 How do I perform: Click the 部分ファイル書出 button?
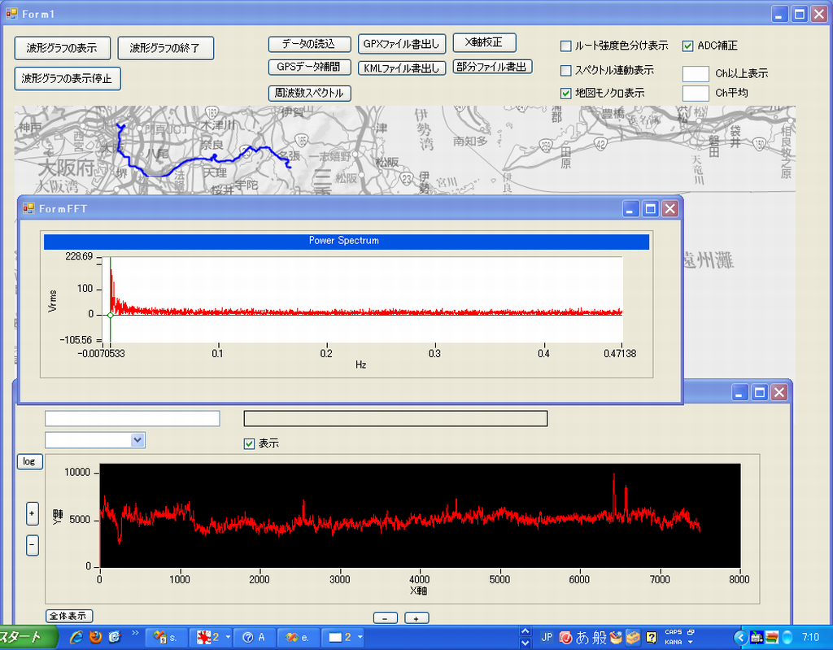point(492,67)
